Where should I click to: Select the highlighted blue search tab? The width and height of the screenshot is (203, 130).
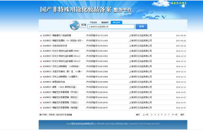(116, 23)
